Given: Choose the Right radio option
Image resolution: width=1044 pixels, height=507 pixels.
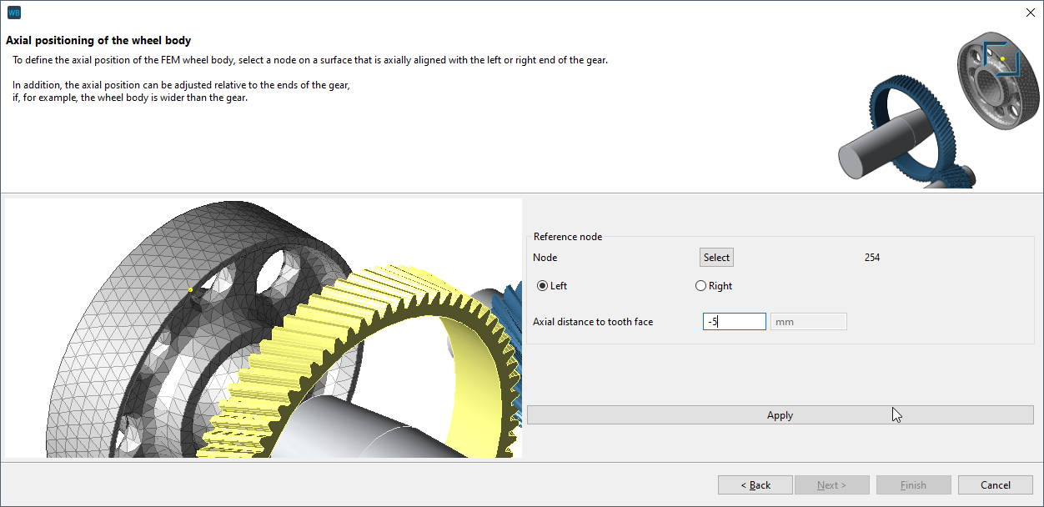Looking at the screenshot, I should [x=700, y=286].
